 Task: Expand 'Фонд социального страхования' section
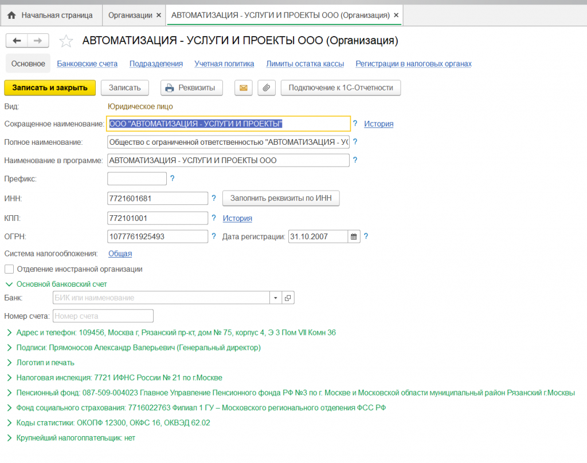click(x=9, y=407)
